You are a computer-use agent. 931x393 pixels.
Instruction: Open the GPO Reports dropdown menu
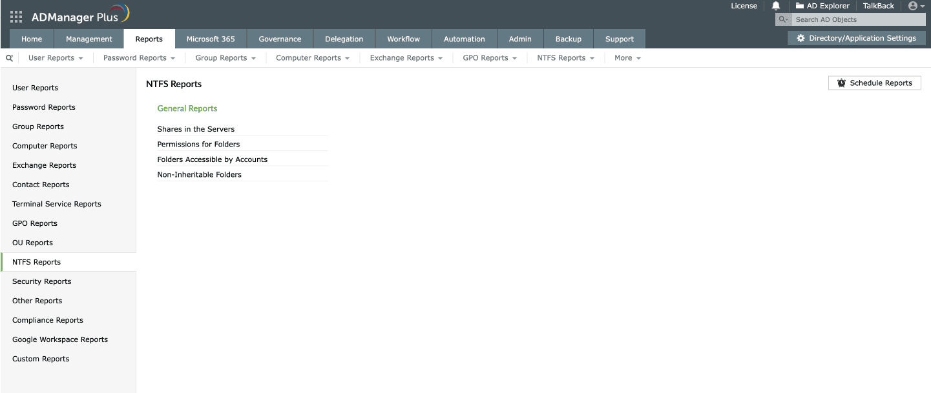489,57
